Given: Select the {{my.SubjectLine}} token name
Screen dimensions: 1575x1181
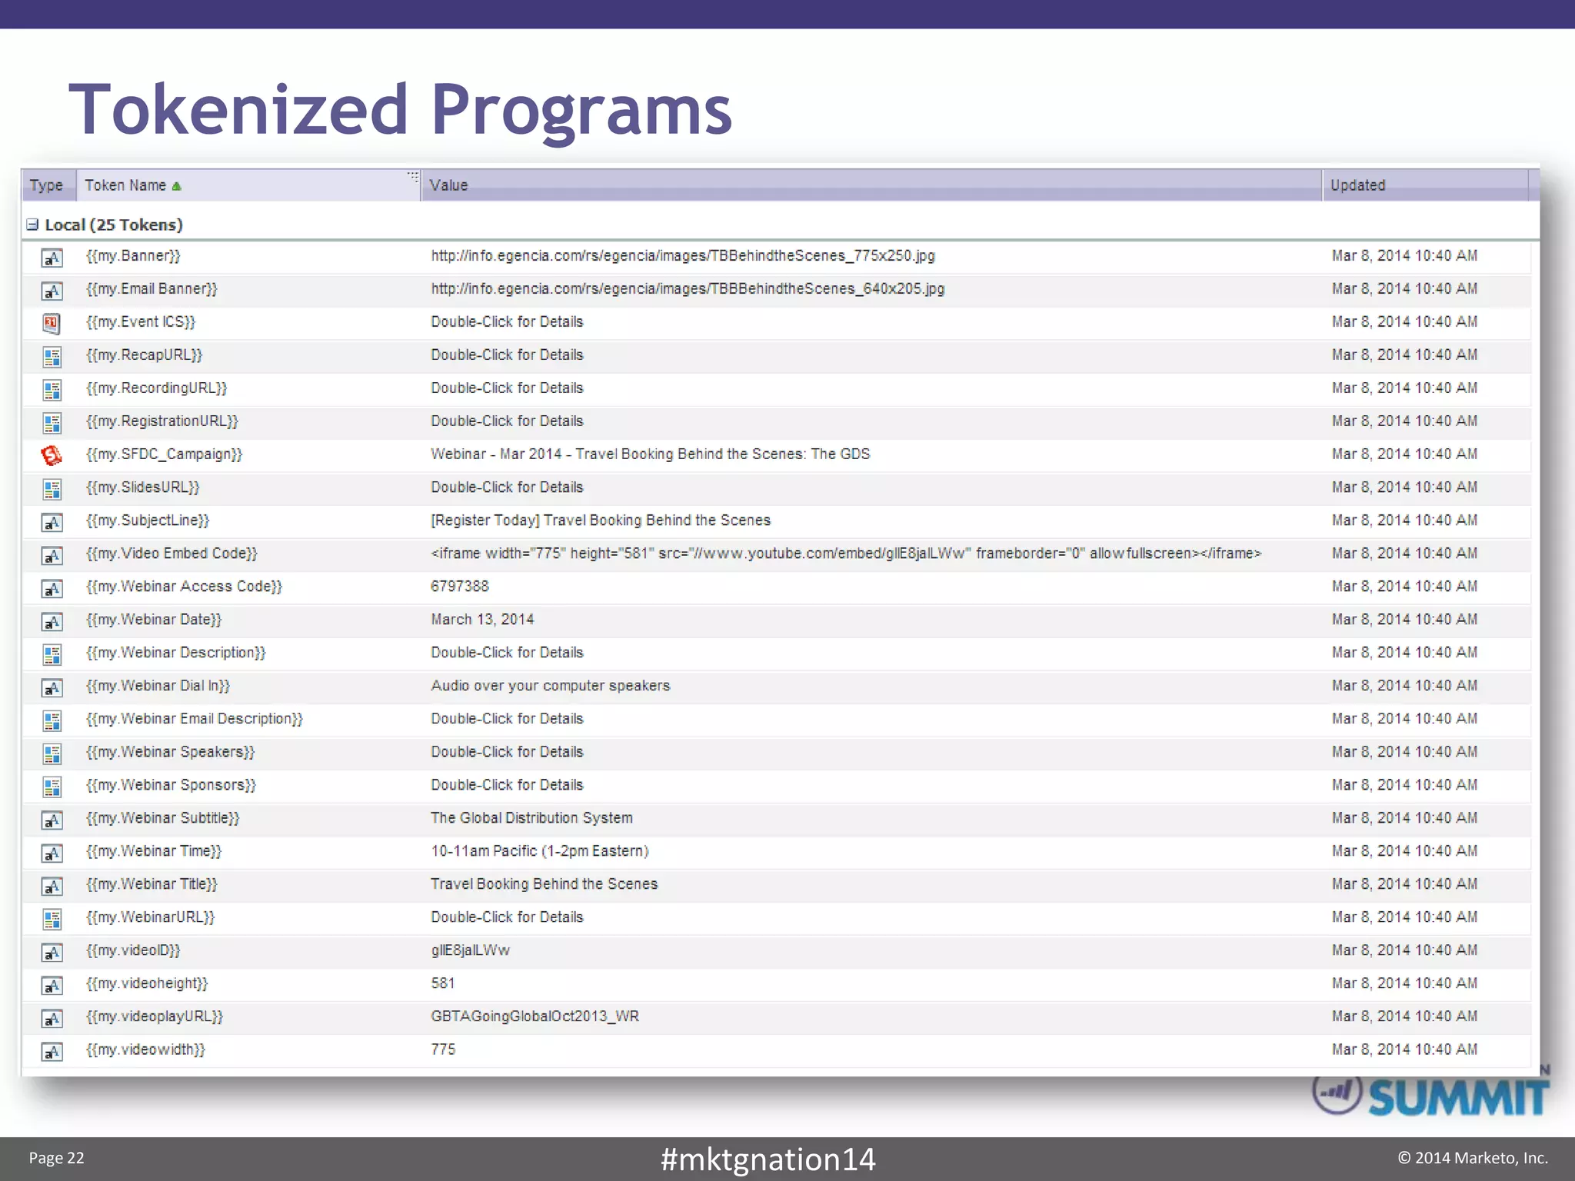Looking at the screenshot, I should click(148, 521).
